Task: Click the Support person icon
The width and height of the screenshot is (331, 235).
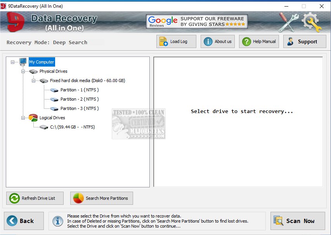Action: click(290, 41)
